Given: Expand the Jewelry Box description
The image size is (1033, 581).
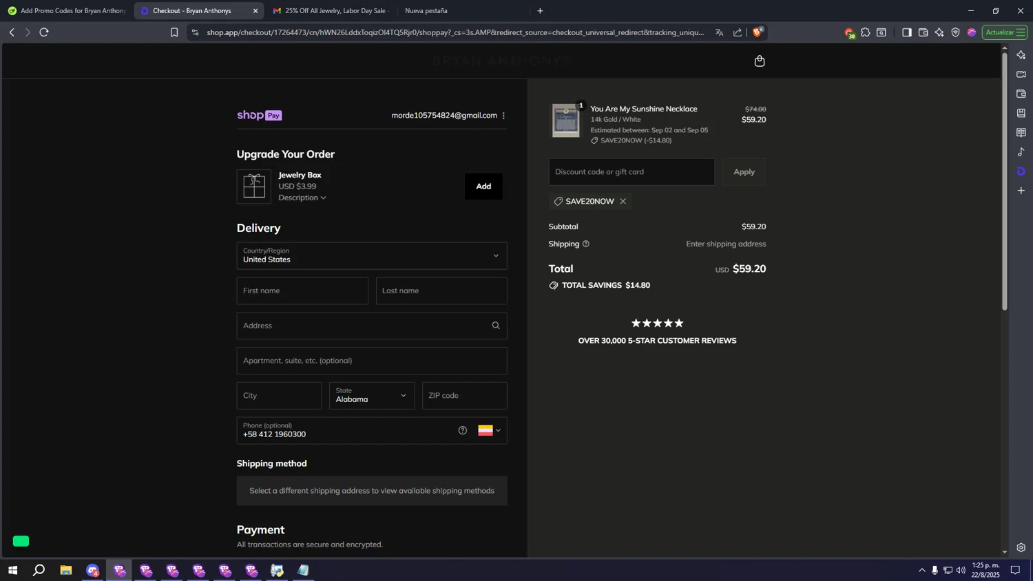Looking at the screenshot, I should [x=302, y=198].
